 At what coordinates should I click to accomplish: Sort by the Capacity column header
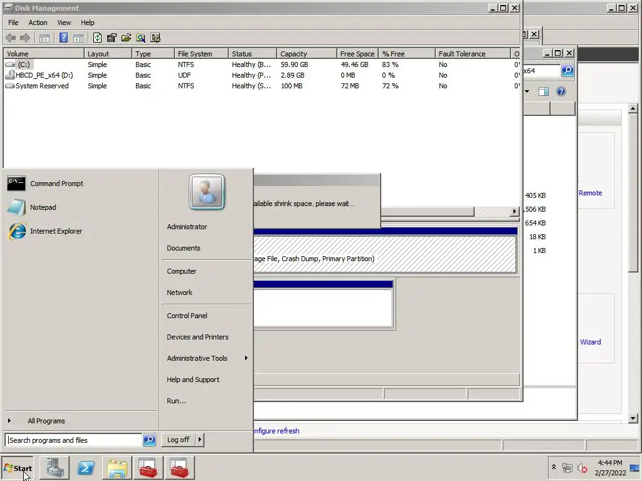(x=307, y=54)
